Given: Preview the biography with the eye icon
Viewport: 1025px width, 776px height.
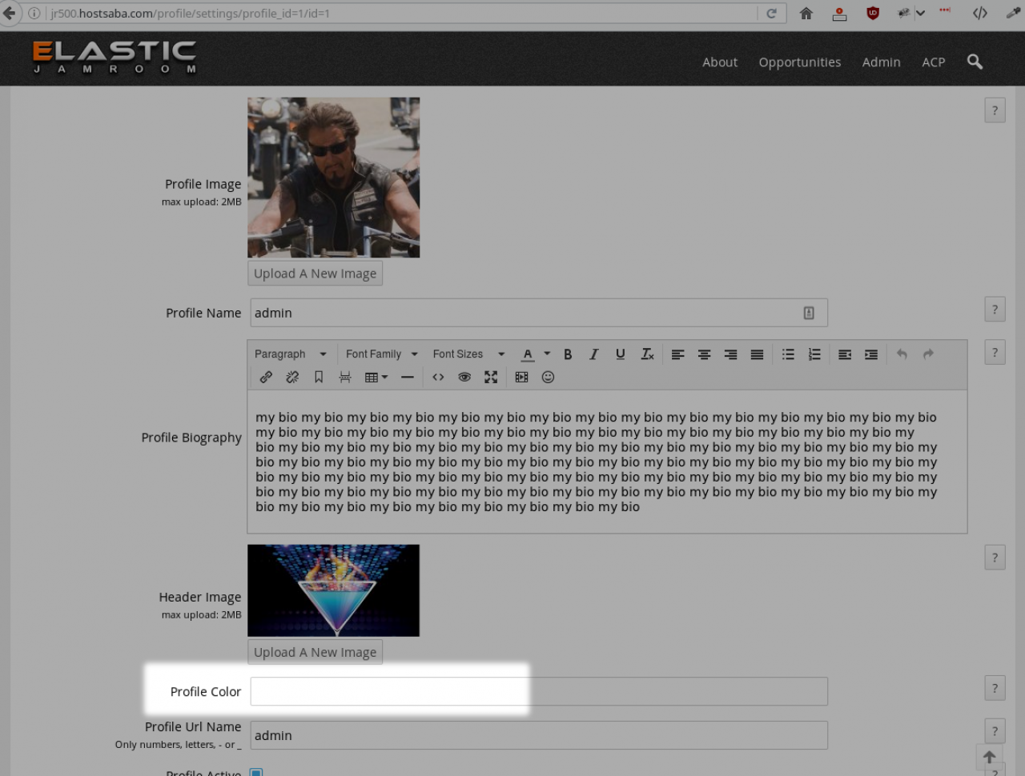Looking at the screenshot, I should [464, 378].
